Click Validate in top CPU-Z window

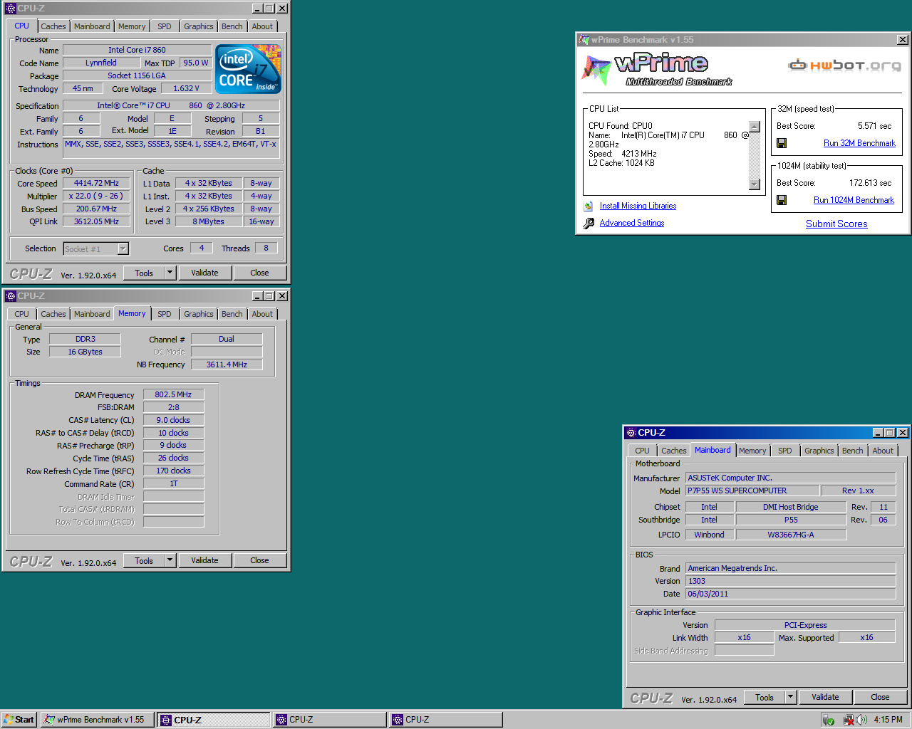click(204, 273)
